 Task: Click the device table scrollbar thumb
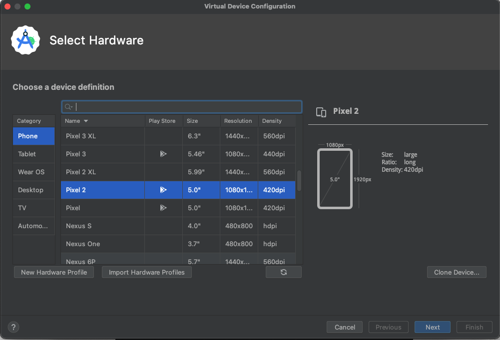pyautogui.click(x=299, y=181)
